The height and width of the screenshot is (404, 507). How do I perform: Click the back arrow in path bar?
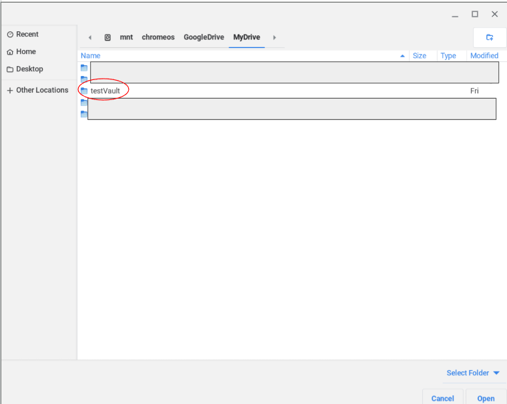(x=90, y=37)
